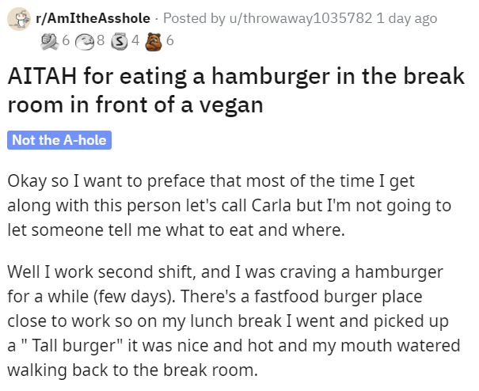Click the count beside the bear award
Image resolution: width=479 pixels, height=391 pixels.
point(169,41)
